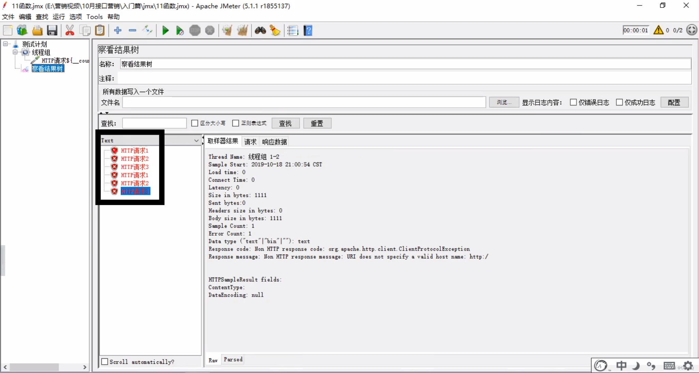Select the 察看结果树 tree node
The width and height of the screenshot is (699, 373).
tap(48, 69)
